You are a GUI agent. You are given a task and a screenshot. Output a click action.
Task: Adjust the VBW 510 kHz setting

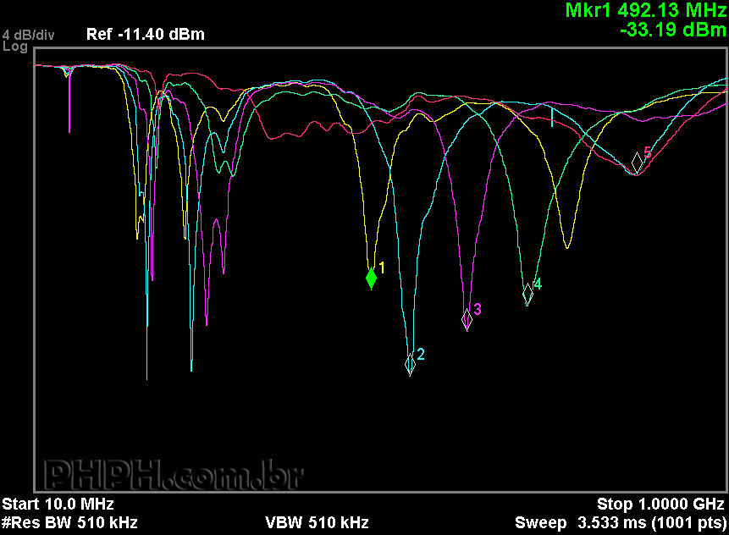click(317, 522)
